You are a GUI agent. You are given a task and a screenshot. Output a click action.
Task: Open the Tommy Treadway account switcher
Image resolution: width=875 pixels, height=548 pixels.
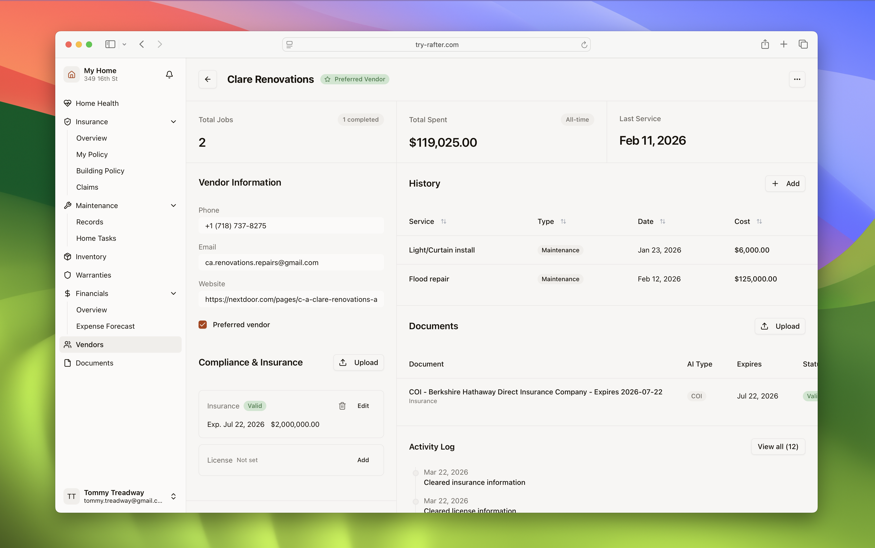click(173, 496)
